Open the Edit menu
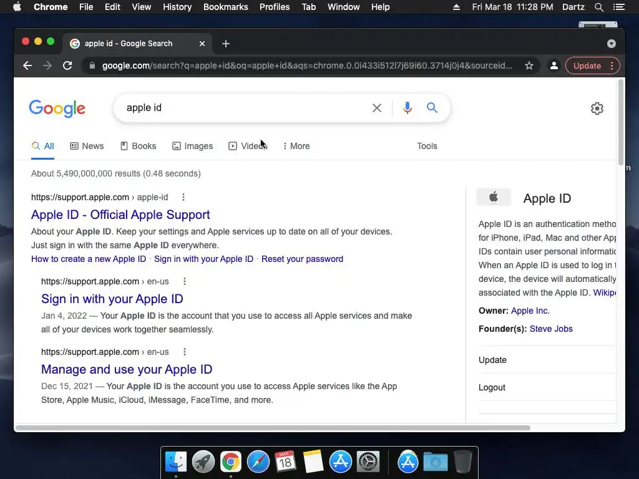The width and height of the screenshot is (639, 479). (112, 7)
